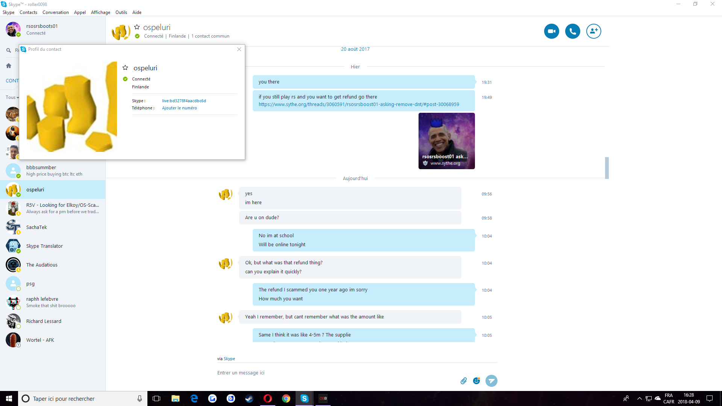Toggle favorite star in contact profile popup
Screen dimensions: 722x406
click(x=125, y=68)
